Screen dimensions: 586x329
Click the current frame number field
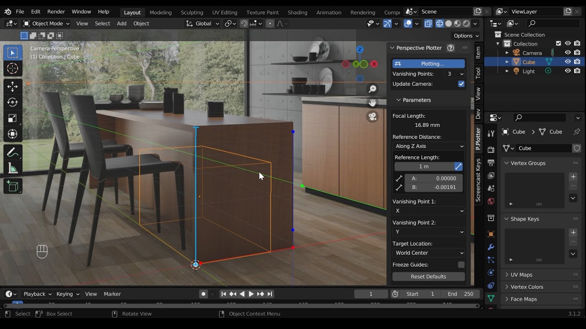pos(371,294)
